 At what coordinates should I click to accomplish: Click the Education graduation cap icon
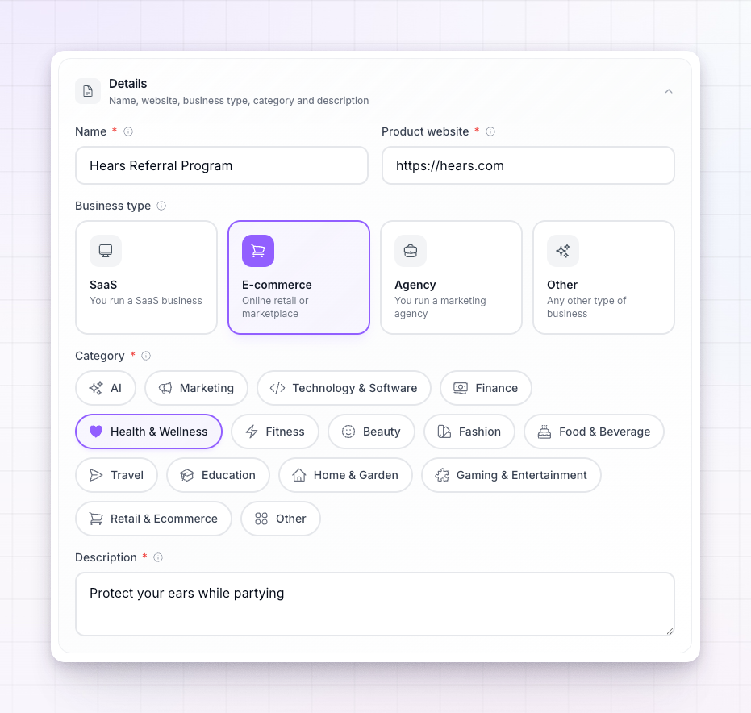click(187, 475)
